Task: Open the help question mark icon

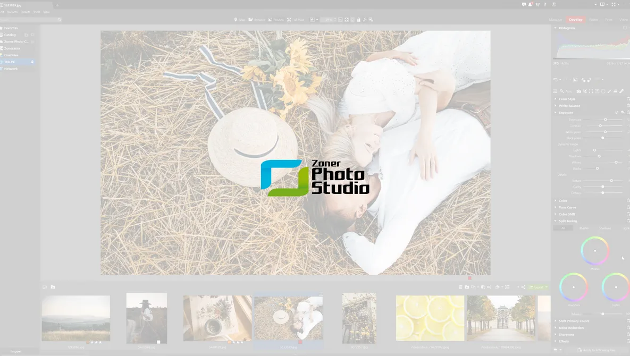Action: click(545, 4)
